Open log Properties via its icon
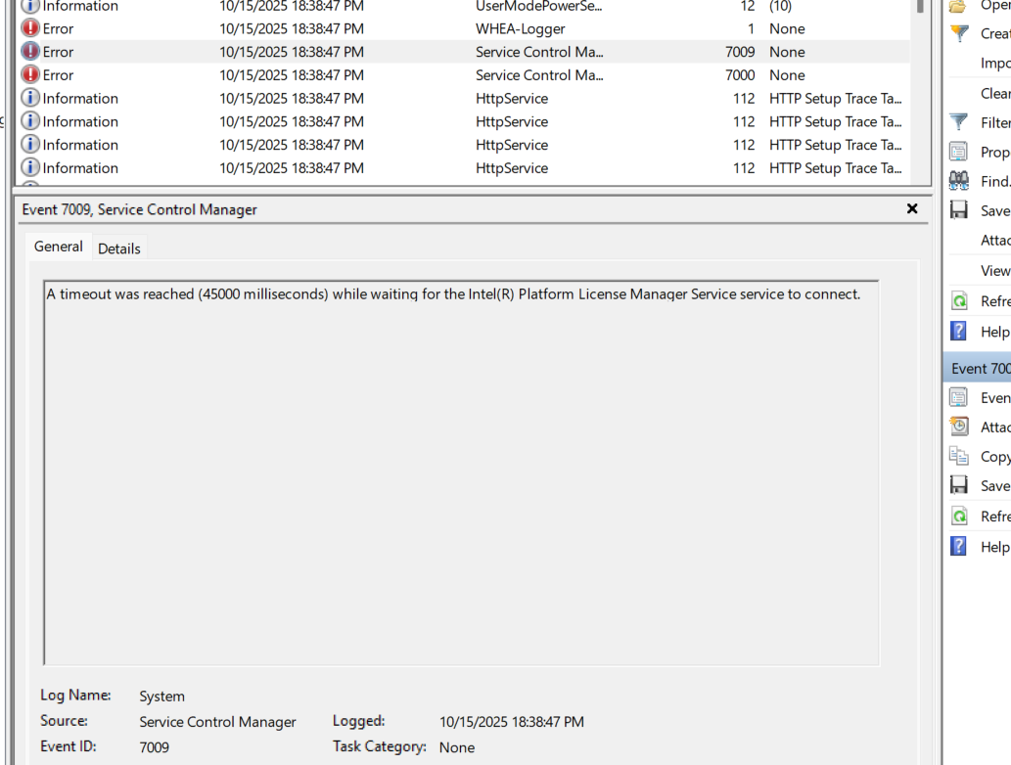The height and width of the screenshot is (765, 1011). (959, 152)
